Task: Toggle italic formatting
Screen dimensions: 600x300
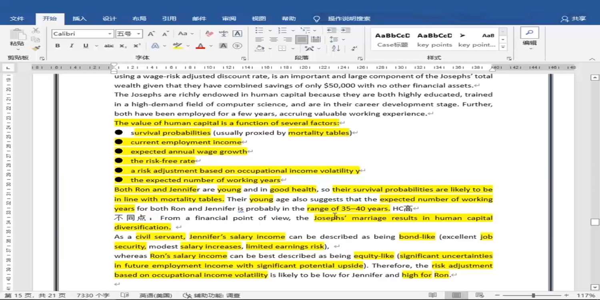Action: (x=72, y=46)
